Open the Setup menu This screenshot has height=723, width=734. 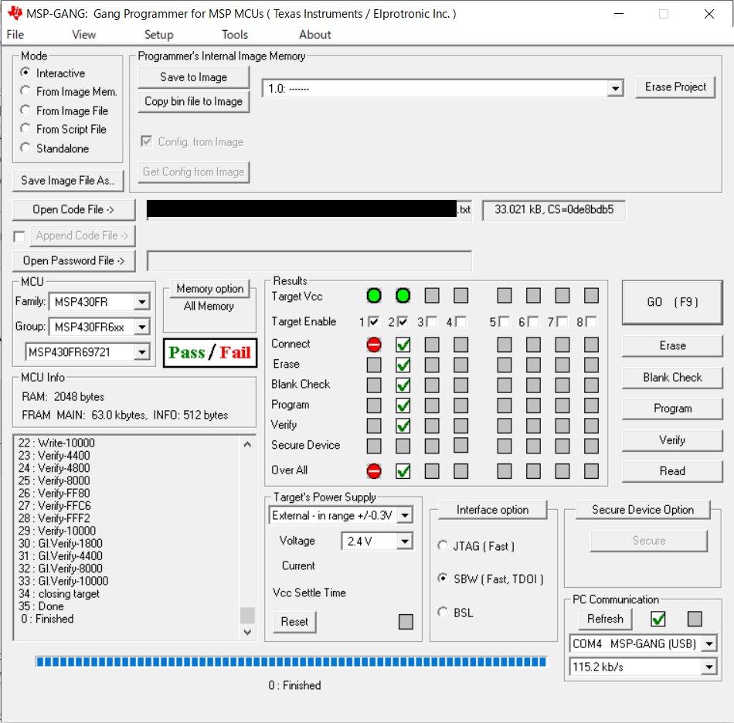(x=158, y=35)
